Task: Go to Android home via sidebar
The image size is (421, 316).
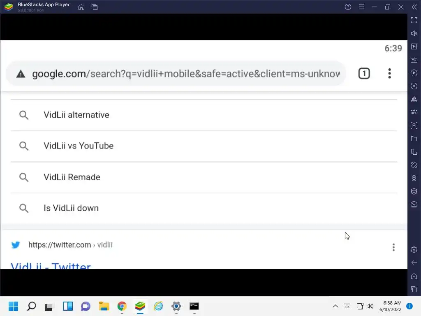Action: pos(414,276)
